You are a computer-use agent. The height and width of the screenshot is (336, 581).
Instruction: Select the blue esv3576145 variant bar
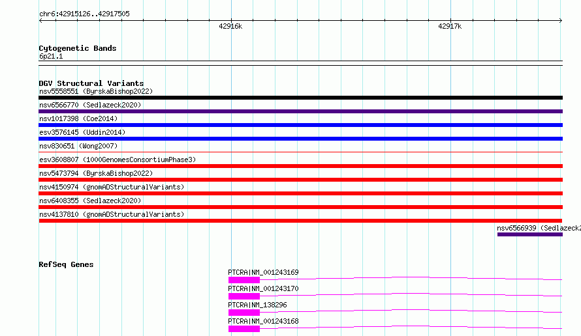[300, 139]
